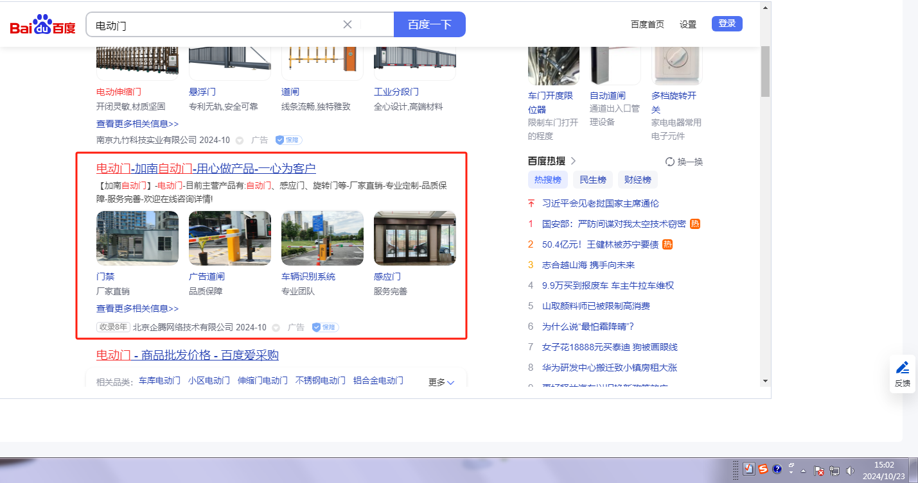Screen dimensions: 918x483
Task: Show hidden system tray icons
Action: click(803, 470)
